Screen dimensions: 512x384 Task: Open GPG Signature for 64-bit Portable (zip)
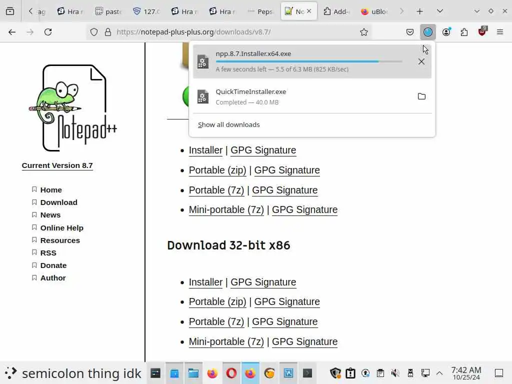(x=287, y=170)
